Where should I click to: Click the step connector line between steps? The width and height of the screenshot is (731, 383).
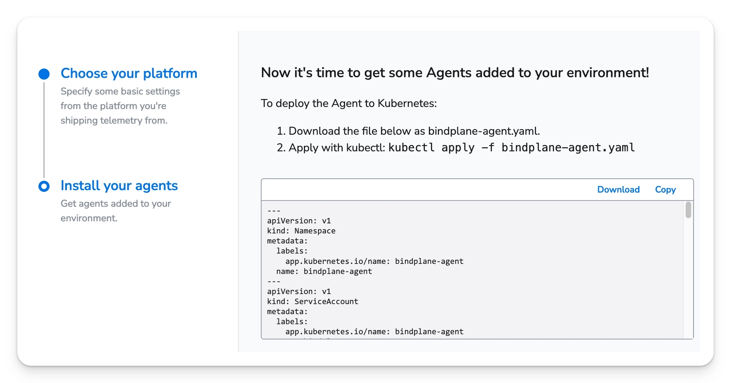pyautogui.click(x=44, y=129)
